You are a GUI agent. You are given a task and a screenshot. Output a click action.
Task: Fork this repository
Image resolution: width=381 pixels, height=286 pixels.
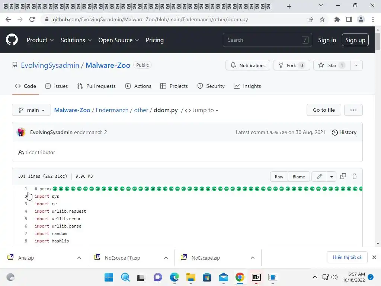pyautogui.click(x=291, y=65)
